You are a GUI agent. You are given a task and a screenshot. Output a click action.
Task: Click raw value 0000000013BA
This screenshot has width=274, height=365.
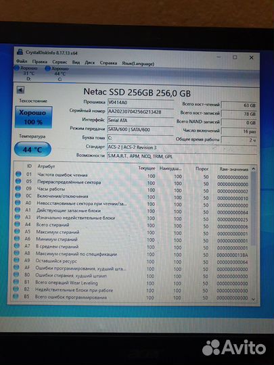[x=232, y=255]
